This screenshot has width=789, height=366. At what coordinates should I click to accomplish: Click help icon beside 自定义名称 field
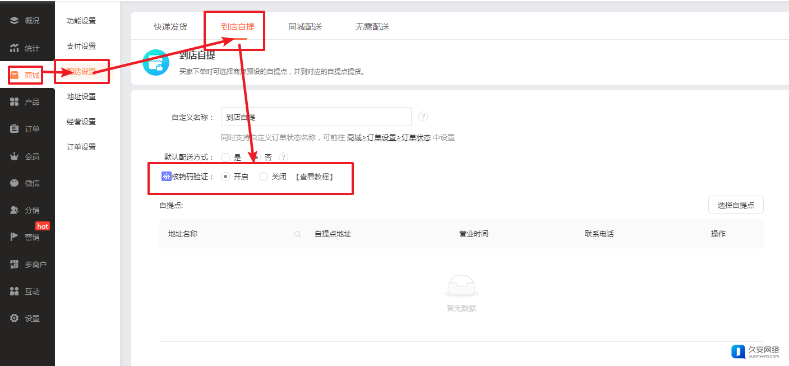pos(423,117)
